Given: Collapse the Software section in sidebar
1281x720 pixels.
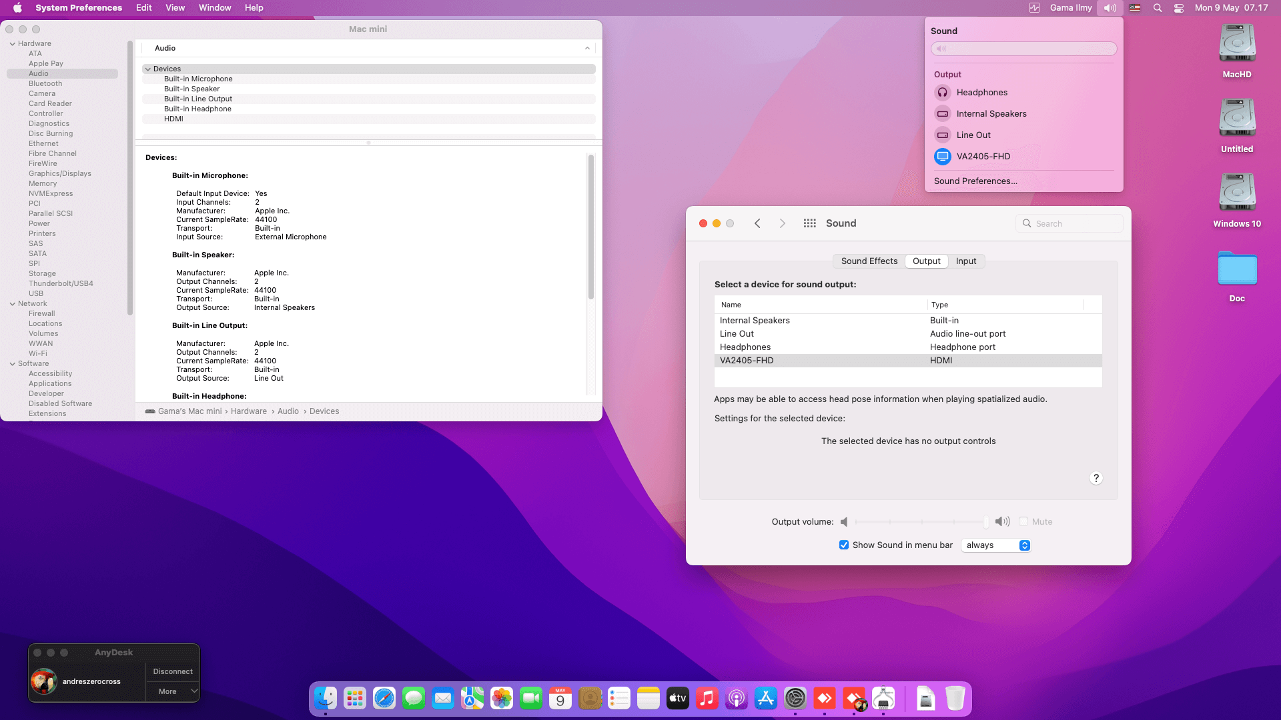Looking at the screenshot, I should pos(12,364).
